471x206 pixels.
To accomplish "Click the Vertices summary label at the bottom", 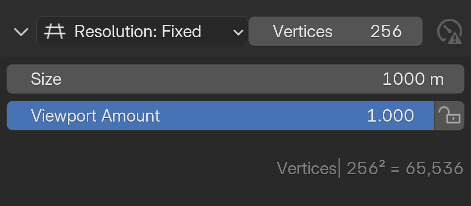I will [x=306, y=168].
